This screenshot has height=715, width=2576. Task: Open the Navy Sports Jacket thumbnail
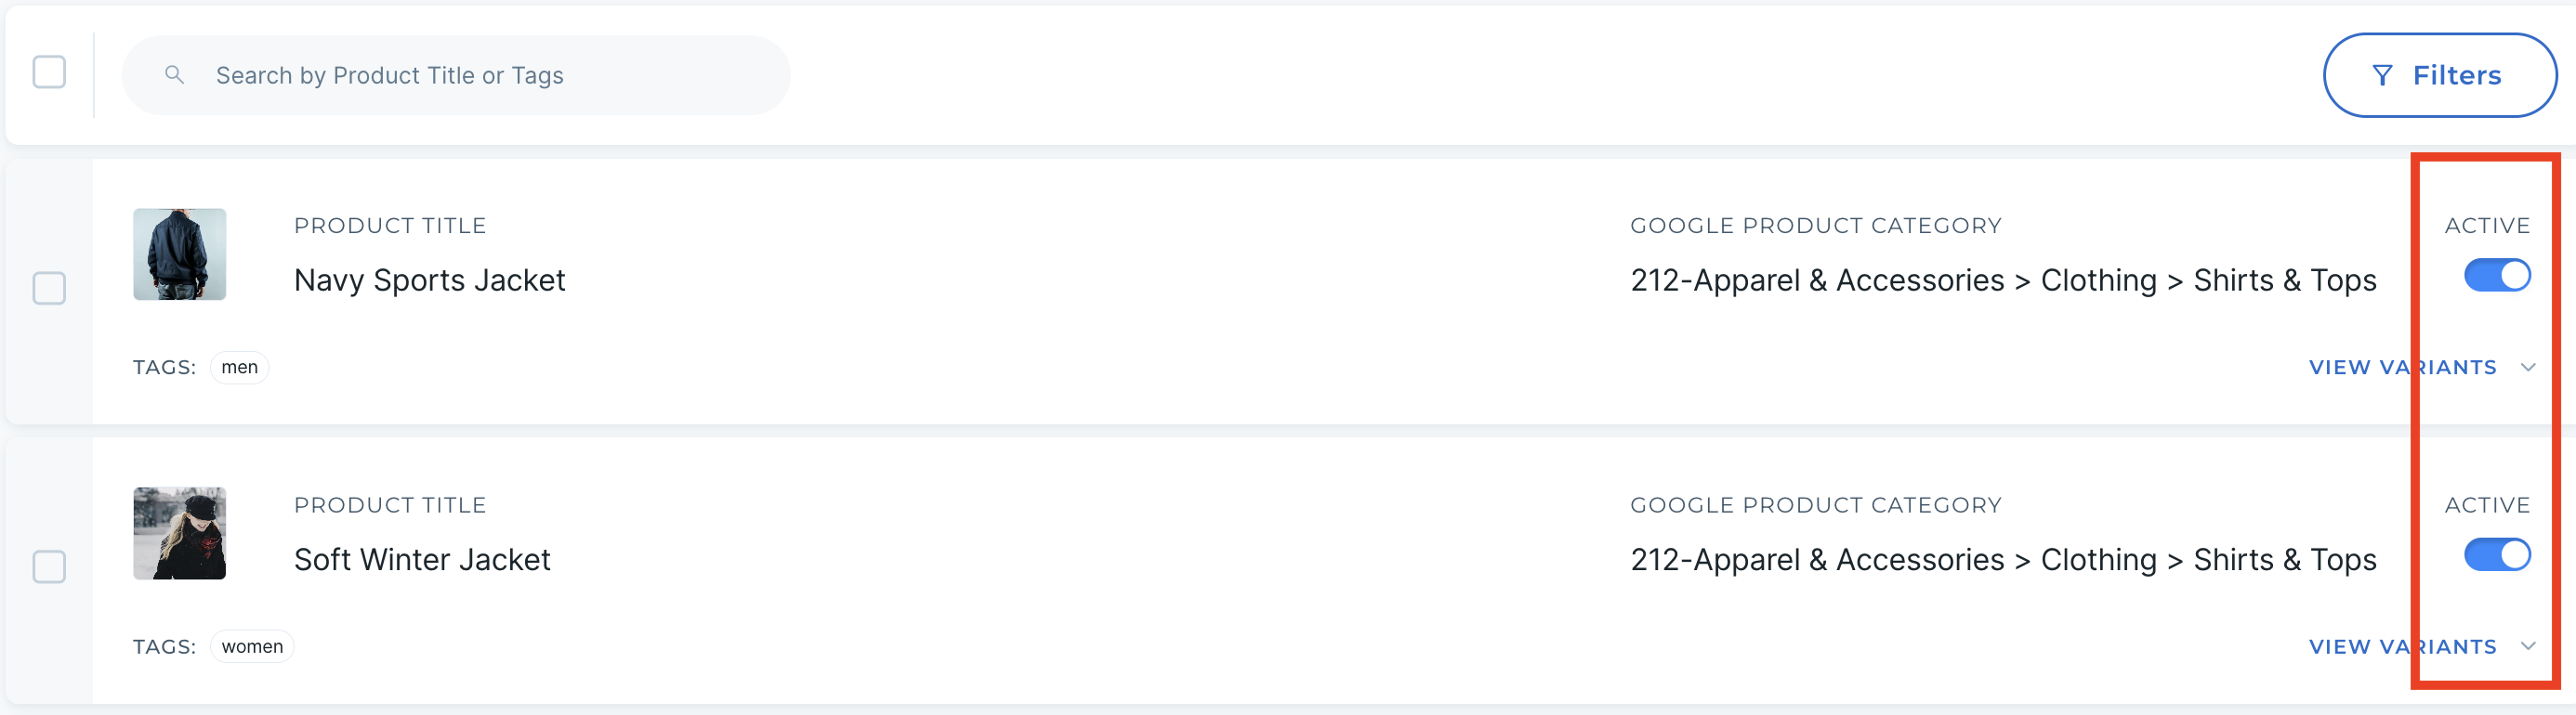(x=180, y=254)
